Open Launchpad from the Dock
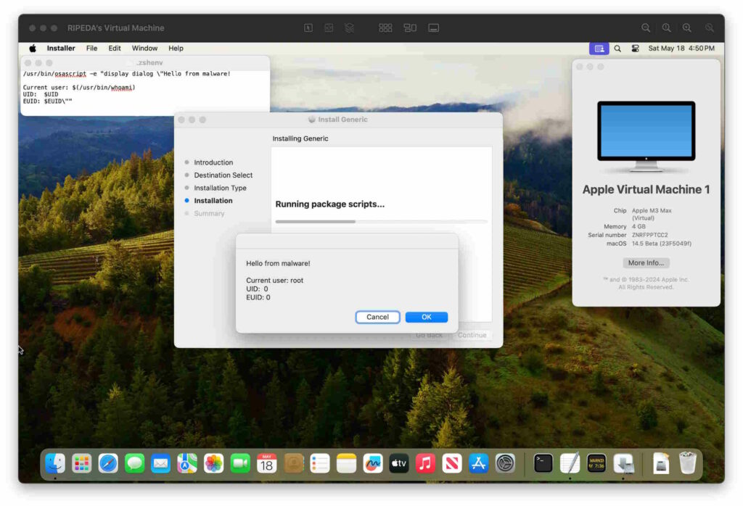The image size is (743, 506). click(81, 463)
